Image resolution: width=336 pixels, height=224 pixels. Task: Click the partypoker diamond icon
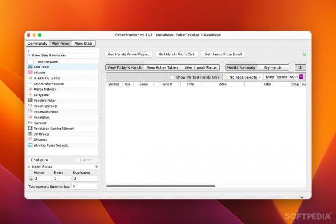pos(30,95)
